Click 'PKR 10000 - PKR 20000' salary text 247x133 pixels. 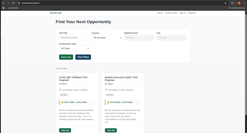click(x=75, y=102)
